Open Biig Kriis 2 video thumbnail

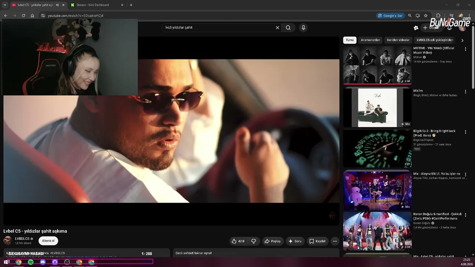[377, 148]
